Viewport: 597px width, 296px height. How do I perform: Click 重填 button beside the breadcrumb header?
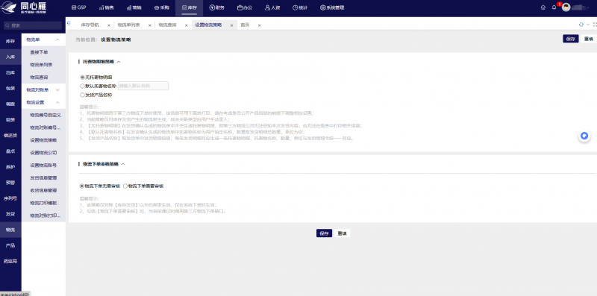pyautogui.click(x=589, y=39)
